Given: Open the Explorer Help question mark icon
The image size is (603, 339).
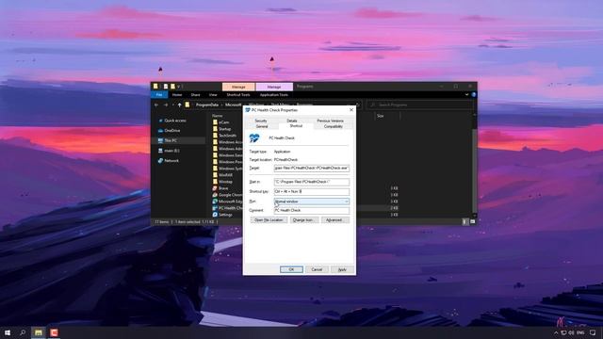Looking at the screenshot, I should tap(474, 94).
